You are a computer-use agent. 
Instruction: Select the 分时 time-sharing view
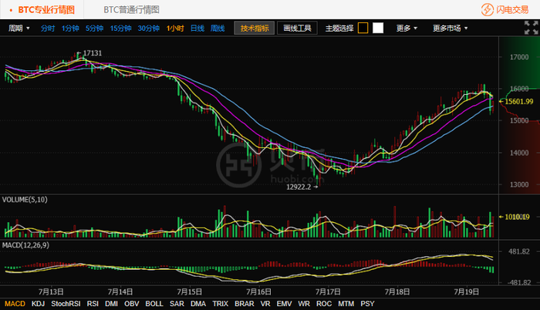pos(48,29)
